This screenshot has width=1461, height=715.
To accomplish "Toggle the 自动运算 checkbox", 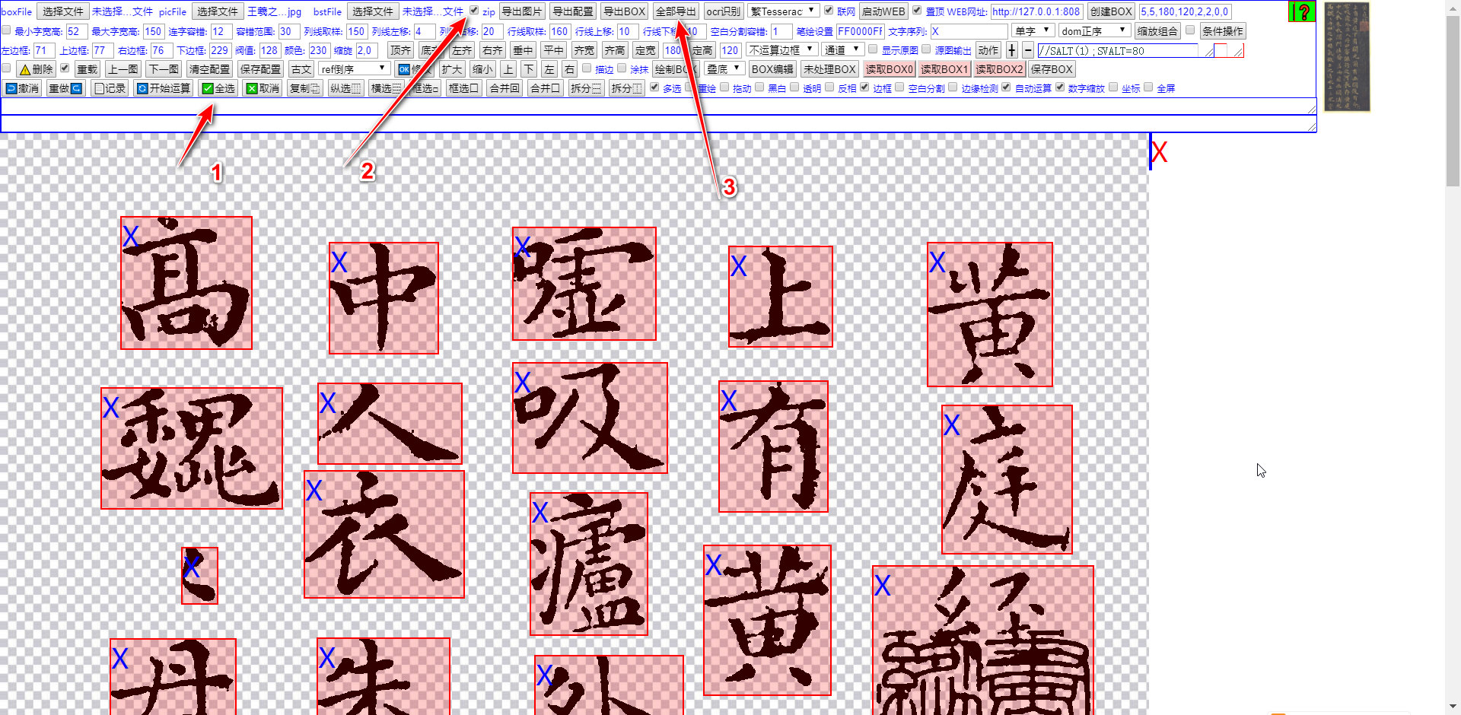I will 1006,87.
